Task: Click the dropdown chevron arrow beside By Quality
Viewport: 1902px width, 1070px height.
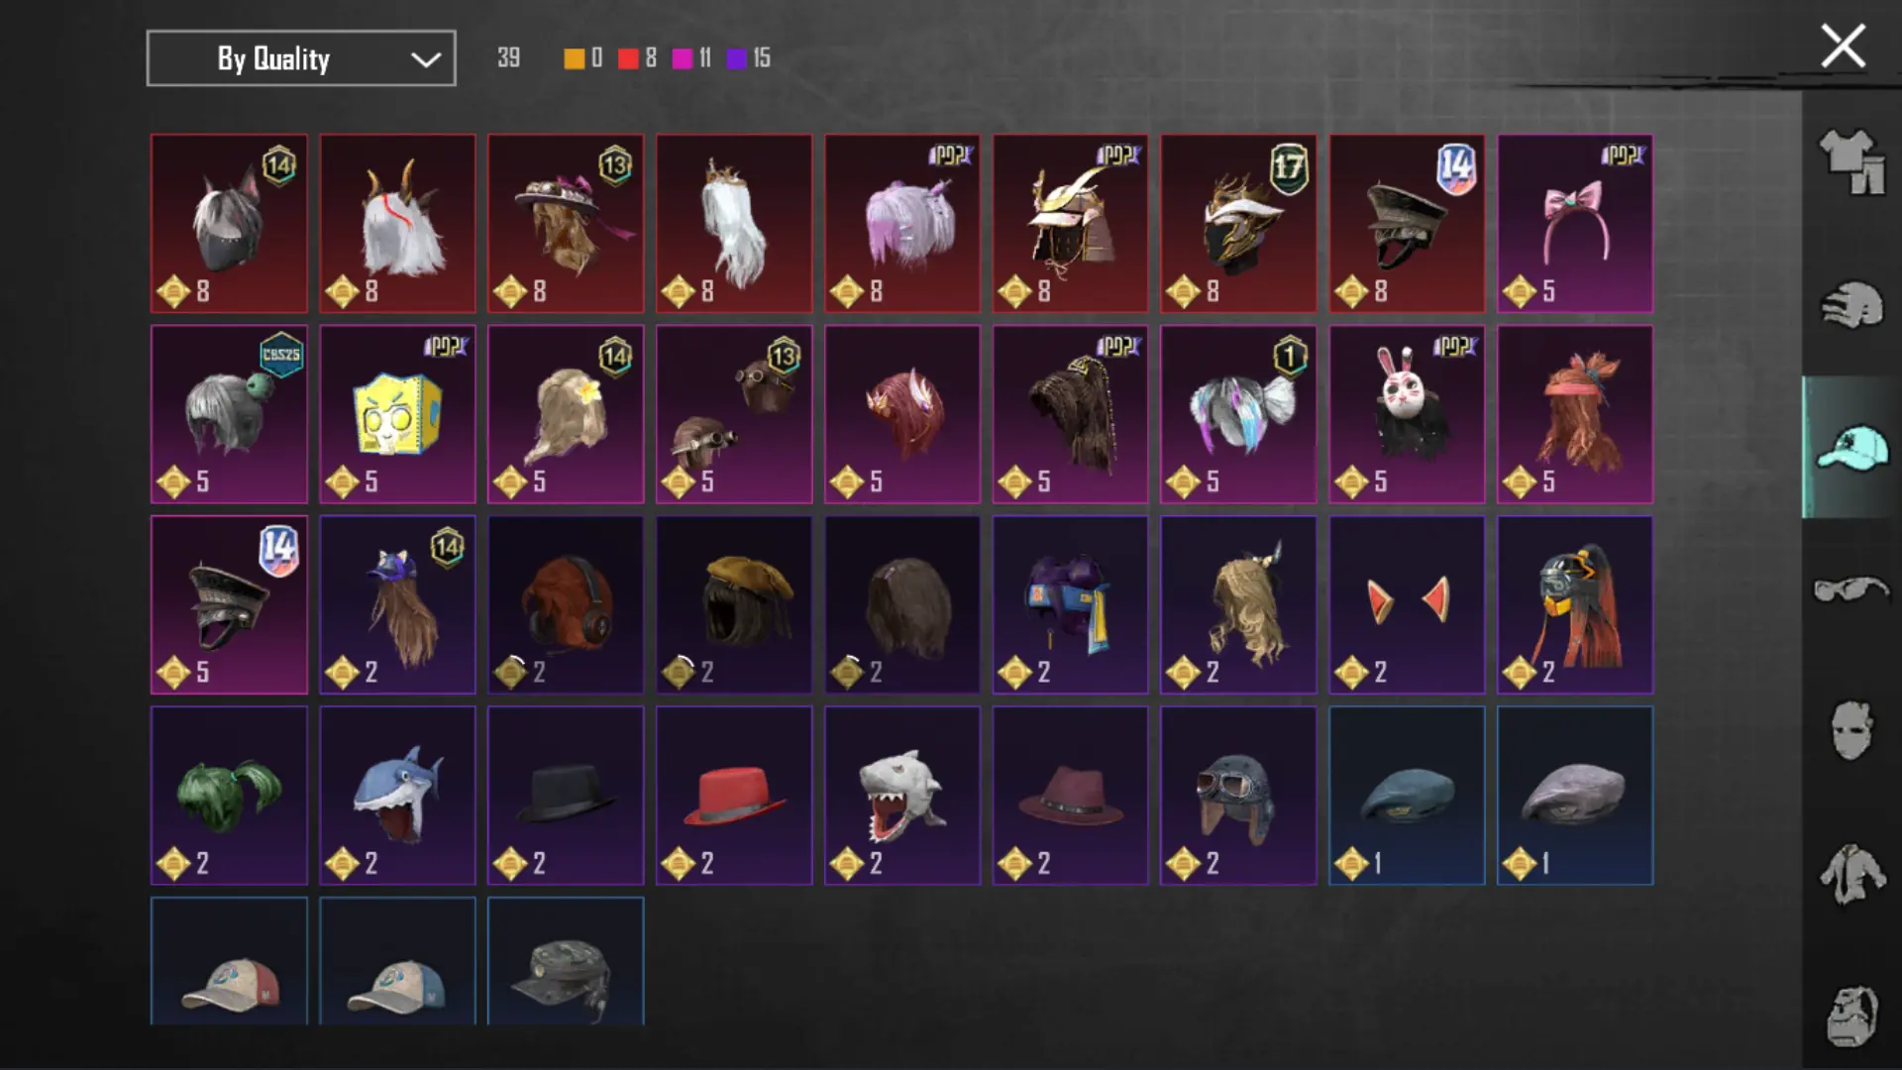Action: pyautogui.click(x=426, y=59)
